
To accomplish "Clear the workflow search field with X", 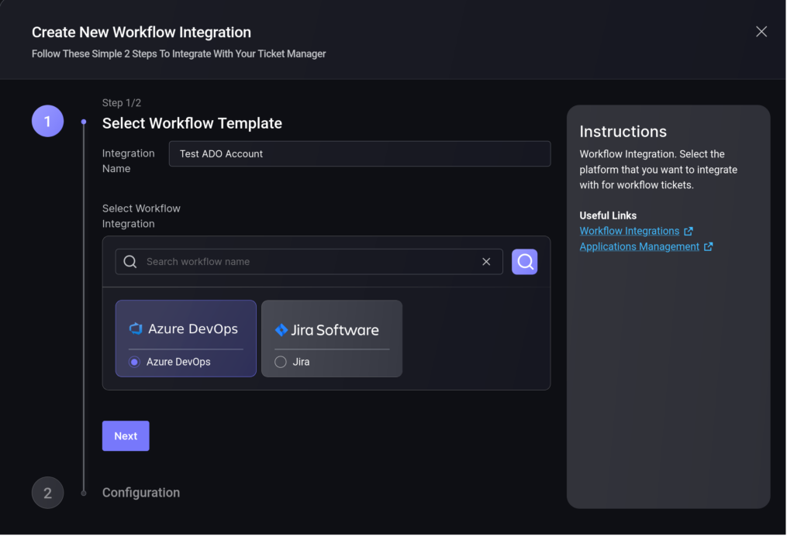I will pos(486,262).
